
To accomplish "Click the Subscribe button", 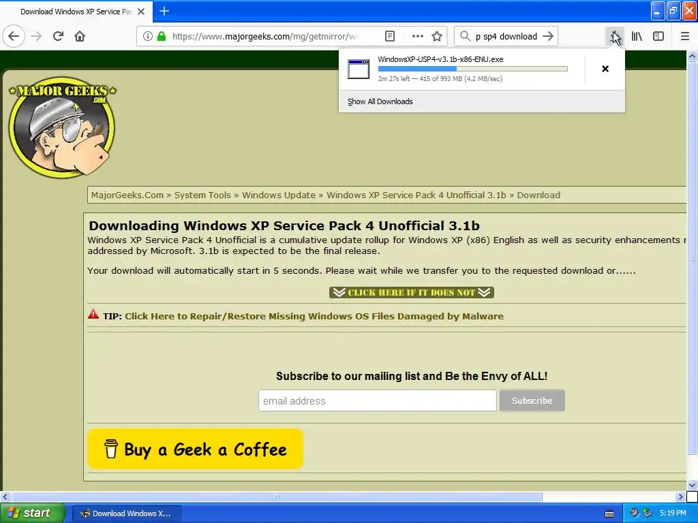I will pos(532,400).
